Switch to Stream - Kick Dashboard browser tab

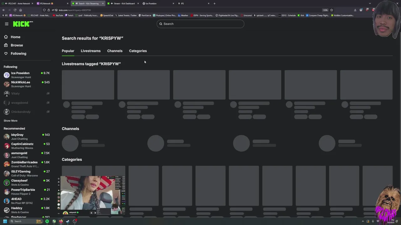click(x=123, y=3)
